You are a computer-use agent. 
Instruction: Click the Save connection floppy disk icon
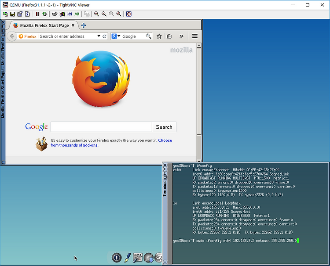(x=13, y=14)
